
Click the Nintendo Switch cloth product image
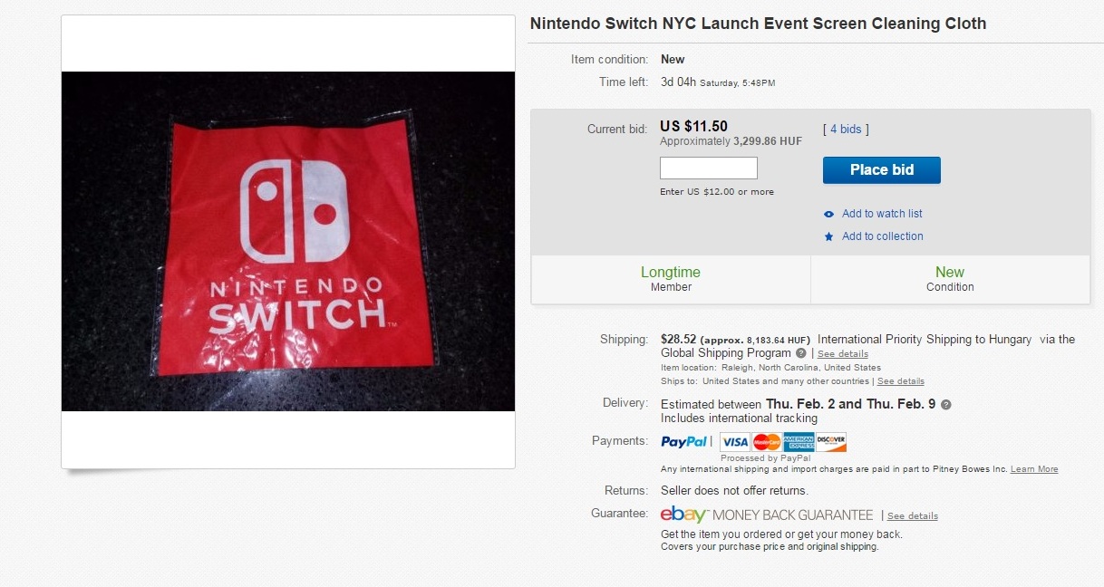(x=288, y=241)
